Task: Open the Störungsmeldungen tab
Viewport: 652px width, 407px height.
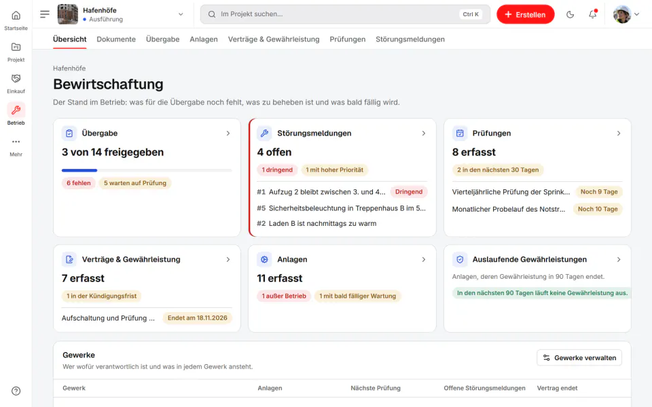Action: [410, 39]
